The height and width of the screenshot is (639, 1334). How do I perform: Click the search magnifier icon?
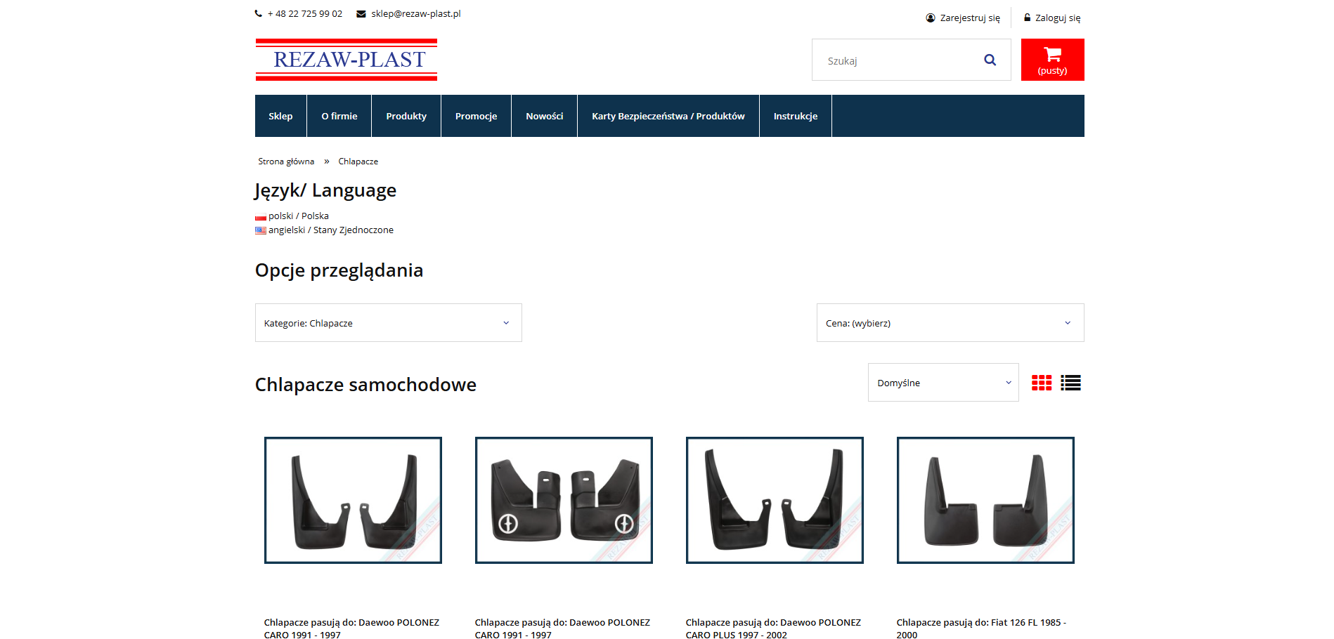pos(990,60)
